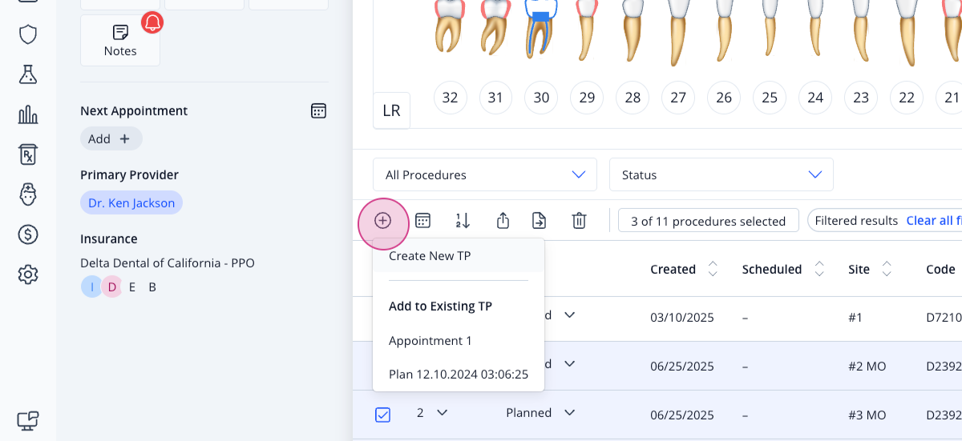The height and width of the screenshot is (441, 962).
Task: Select insurance letter B
Action: [152, 287]
